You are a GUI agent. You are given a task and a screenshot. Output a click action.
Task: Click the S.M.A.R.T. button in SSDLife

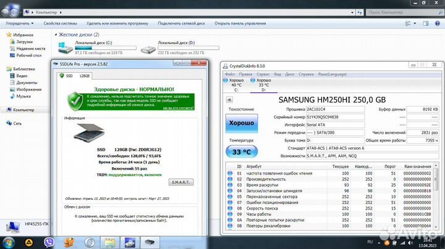(x=181, y=182)
